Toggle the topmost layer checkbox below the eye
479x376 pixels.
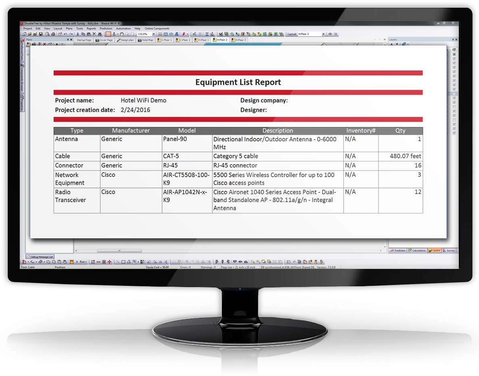454,54
